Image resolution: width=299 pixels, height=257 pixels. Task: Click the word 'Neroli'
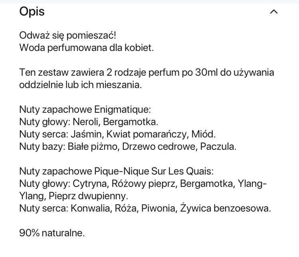coord(85,122)
